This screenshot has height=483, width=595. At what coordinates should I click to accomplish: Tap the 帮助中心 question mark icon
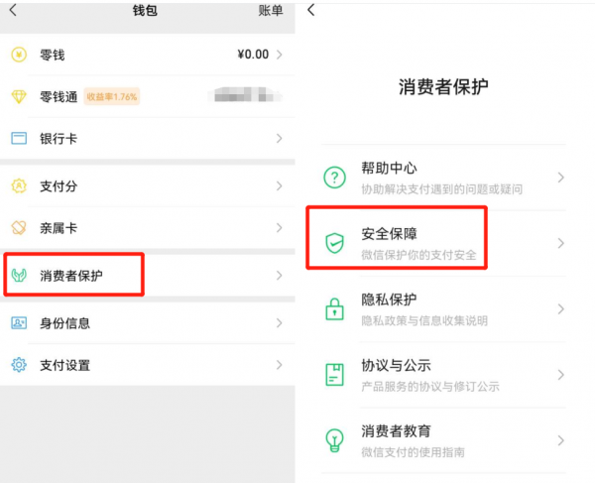335,178
